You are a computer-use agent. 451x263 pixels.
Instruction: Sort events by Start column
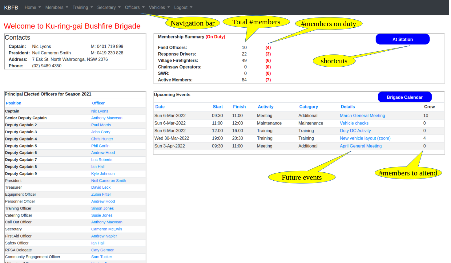click(x=218, y=107)
